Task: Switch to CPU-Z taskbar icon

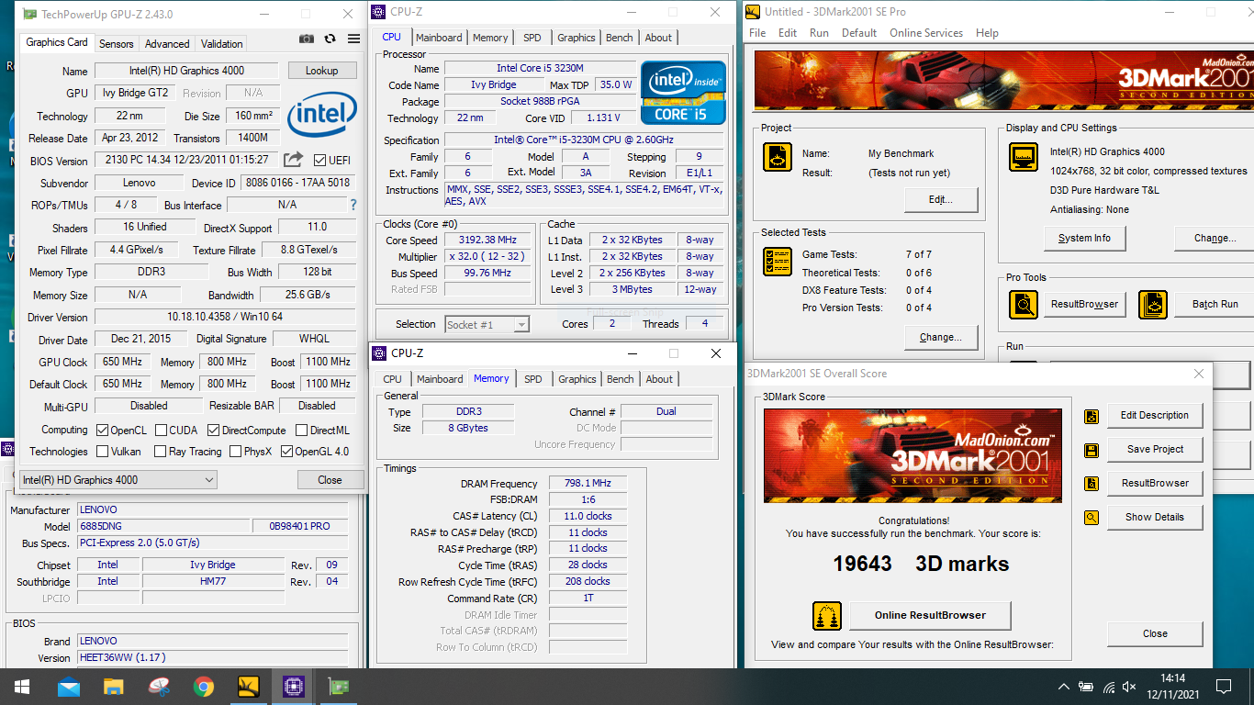Action: (294, 687)
